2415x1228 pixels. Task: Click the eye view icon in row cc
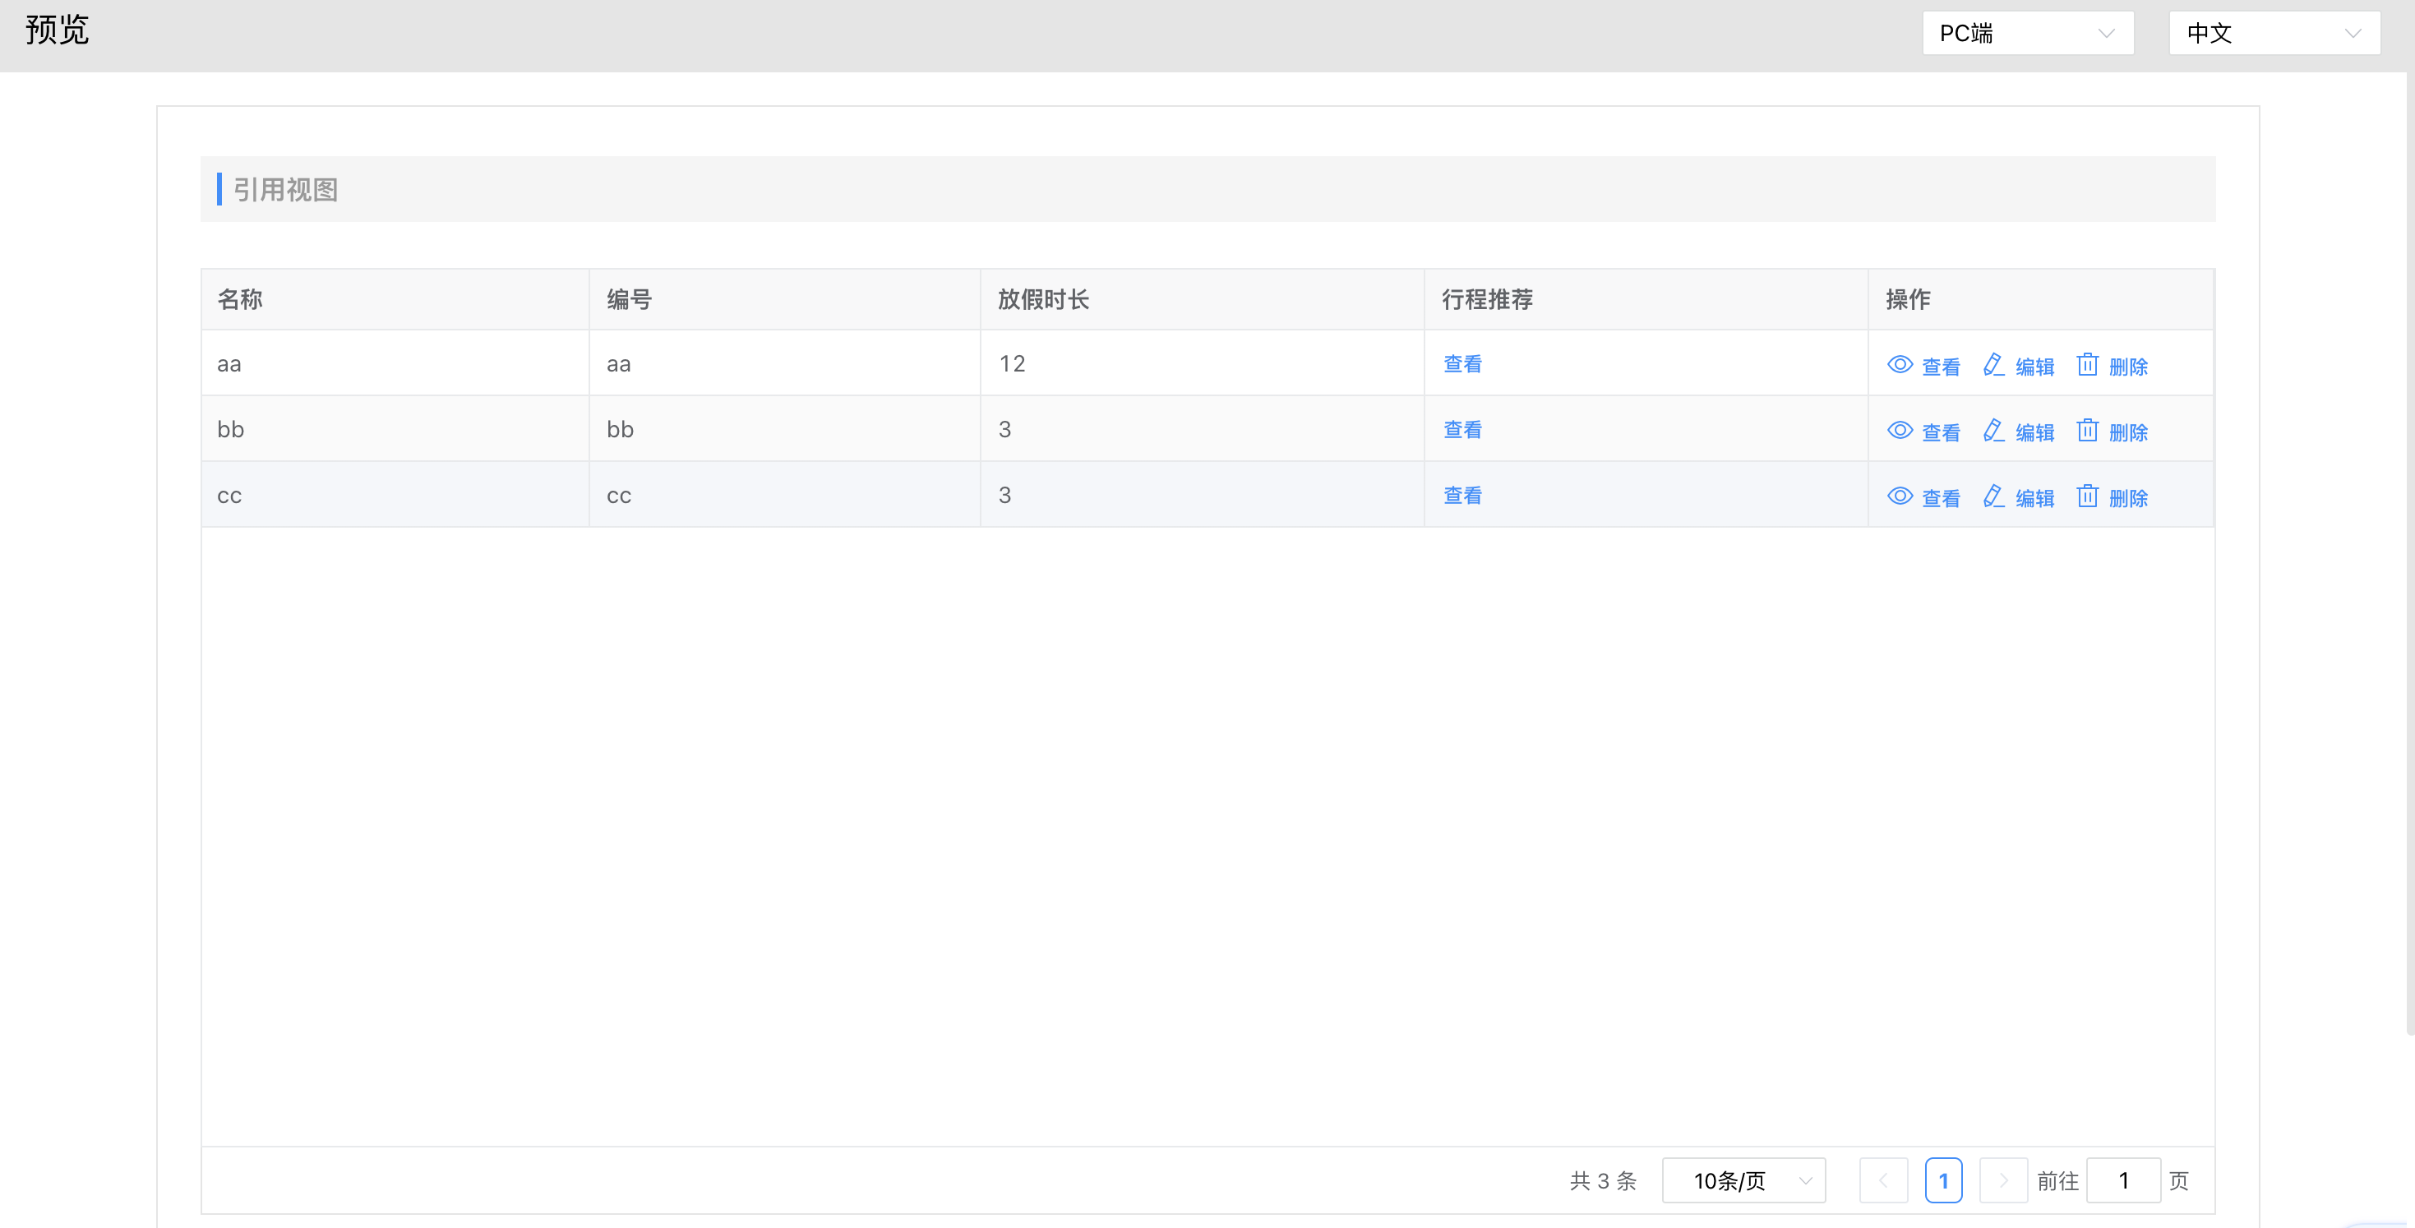1900,496
